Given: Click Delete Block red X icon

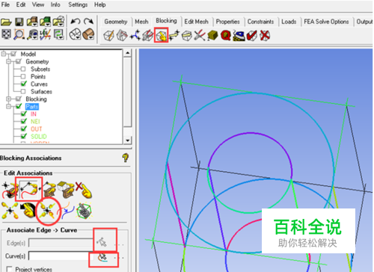Looking at the screenshot, I should point(265,35).
